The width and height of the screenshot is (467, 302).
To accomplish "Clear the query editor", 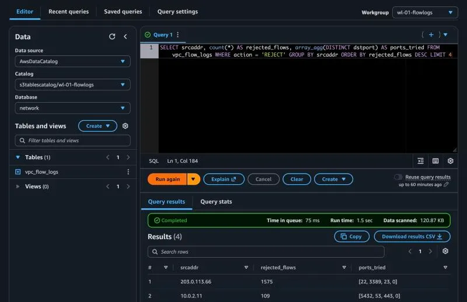I will coord(297,179).
